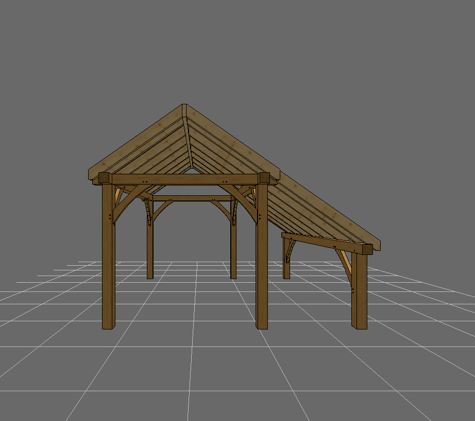The image size is (475, 421).
Task: Select the rear left post
Action: click(150, 252)
